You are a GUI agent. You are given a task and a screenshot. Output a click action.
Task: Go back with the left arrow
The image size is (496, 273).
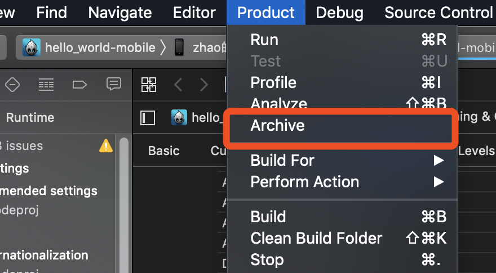tap(178, 85)
